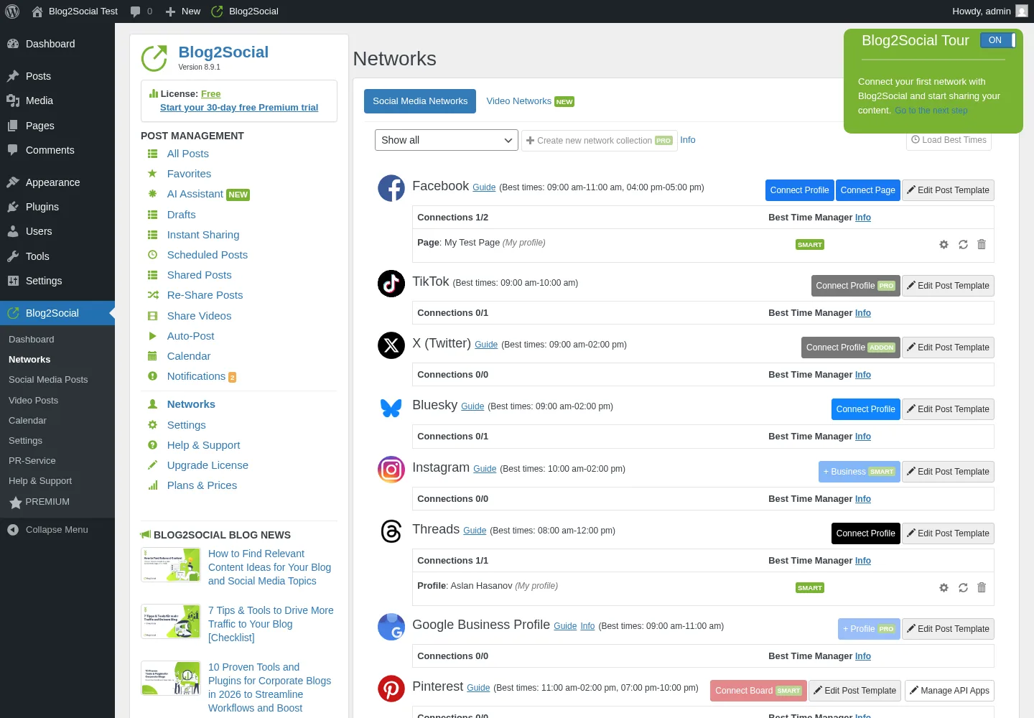The image size is (1034, 718).
Task: Click Connect Page button for Facebook
Action: (867, 190)
